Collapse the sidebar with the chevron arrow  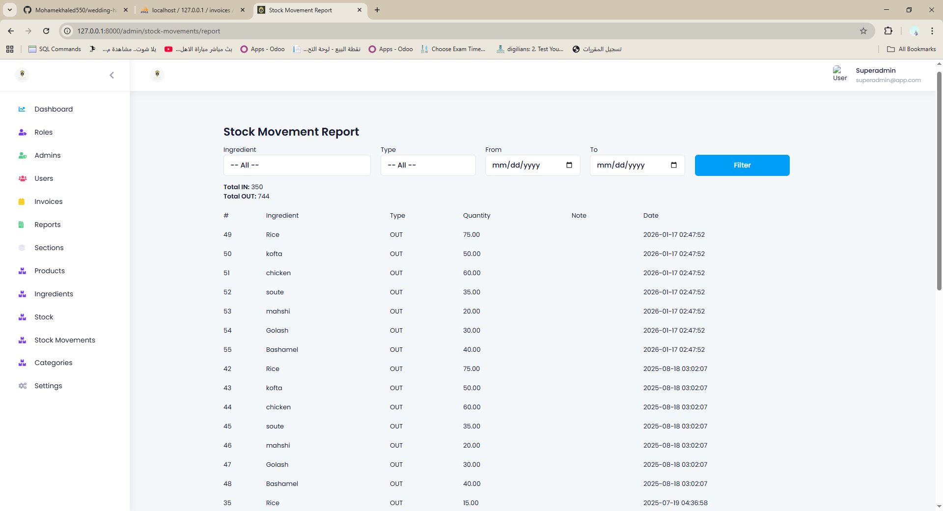pos(111,75)
